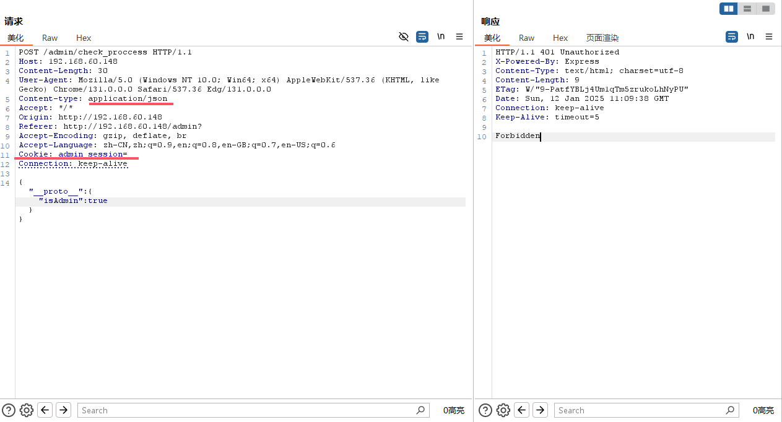The width and height of the screenshot is (782, 422).
Task: Toggle non-printable characters (\n) in request panel
Action: click(441, 37)
